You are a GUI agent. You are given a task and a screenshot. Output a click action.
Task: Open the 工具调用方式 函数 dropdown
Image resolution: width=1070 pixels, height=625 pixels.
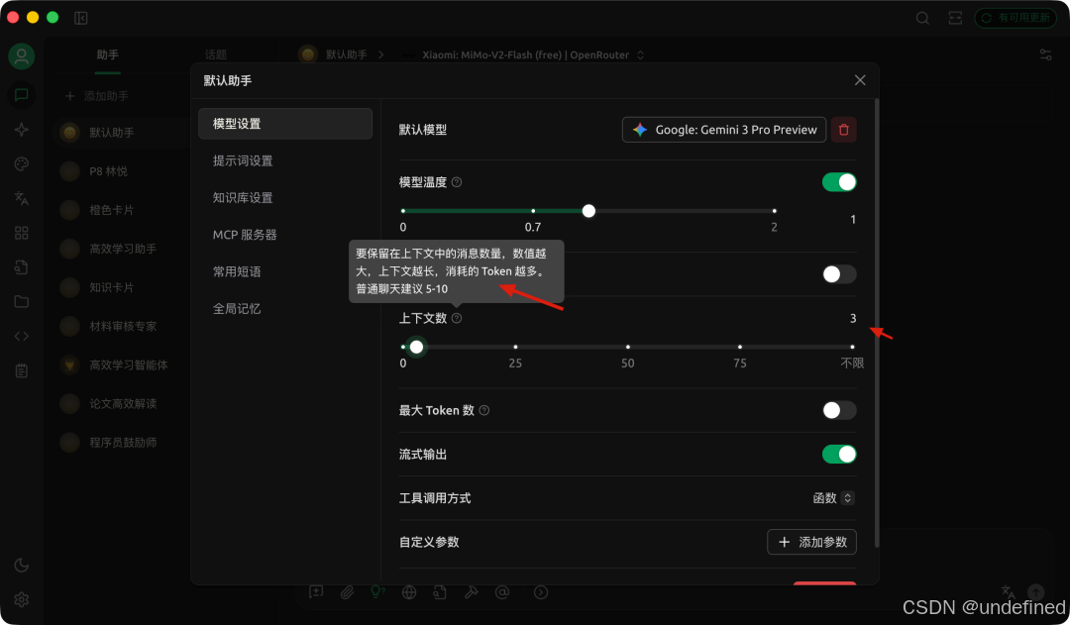click(x=833, y=498)
